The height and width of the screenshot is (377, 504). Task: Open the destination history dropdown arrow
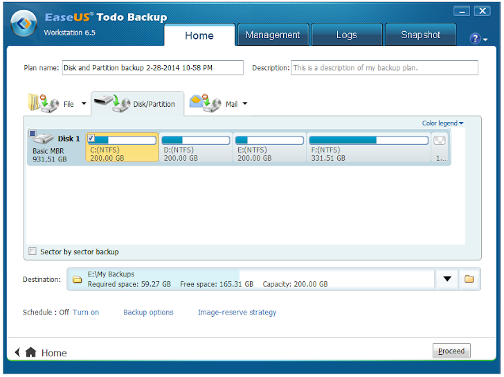(x=447, y=279)
